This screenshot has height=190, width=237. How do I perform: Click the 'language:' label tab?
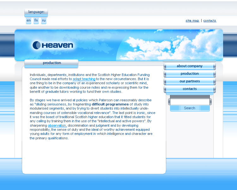(36, 12)
